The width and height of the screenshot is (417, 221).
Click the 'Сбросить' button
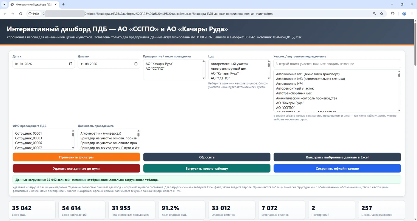pos(207,157)
